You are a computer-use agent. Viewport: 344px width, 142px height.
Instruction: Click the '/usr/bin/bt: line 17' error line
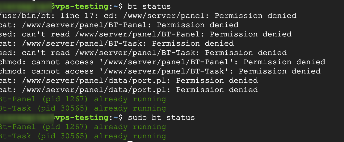pos(148,16)
